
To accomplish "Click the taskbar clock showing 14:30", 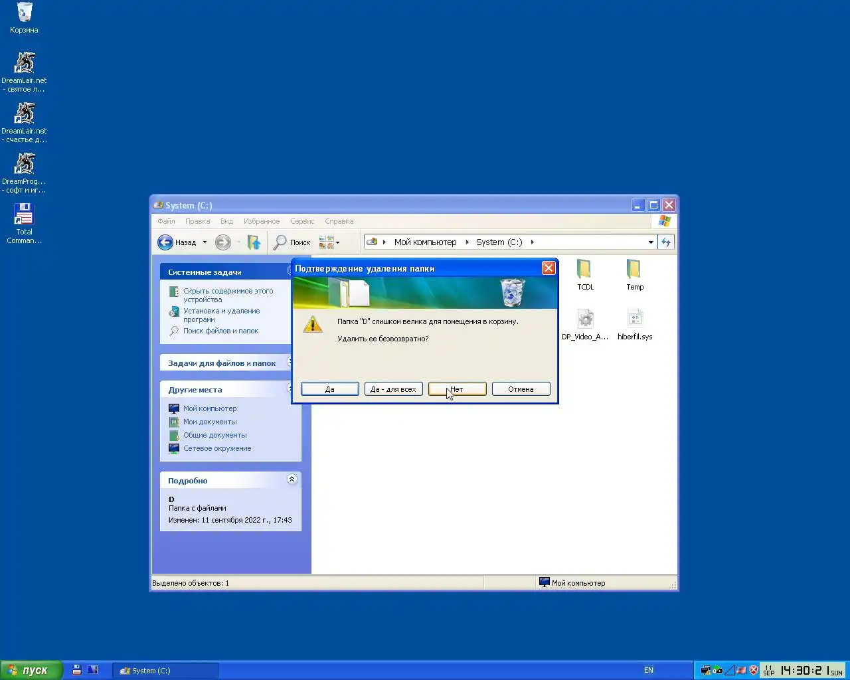I will 803,671.
